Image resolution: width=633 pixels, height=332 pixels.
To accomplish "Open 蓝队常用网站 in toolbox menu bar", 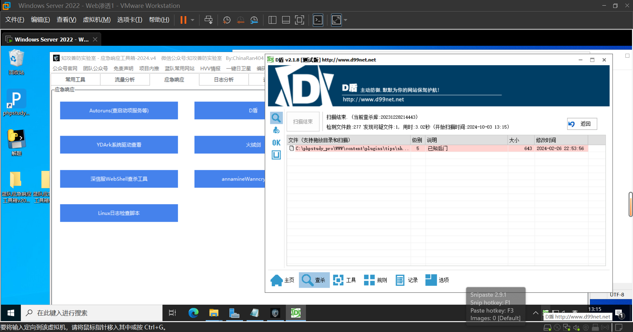I will click(x=180, y=69).
